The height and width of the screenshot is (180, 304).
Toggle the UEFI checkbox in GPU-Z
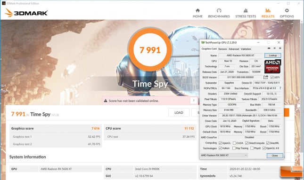(272, 78)
